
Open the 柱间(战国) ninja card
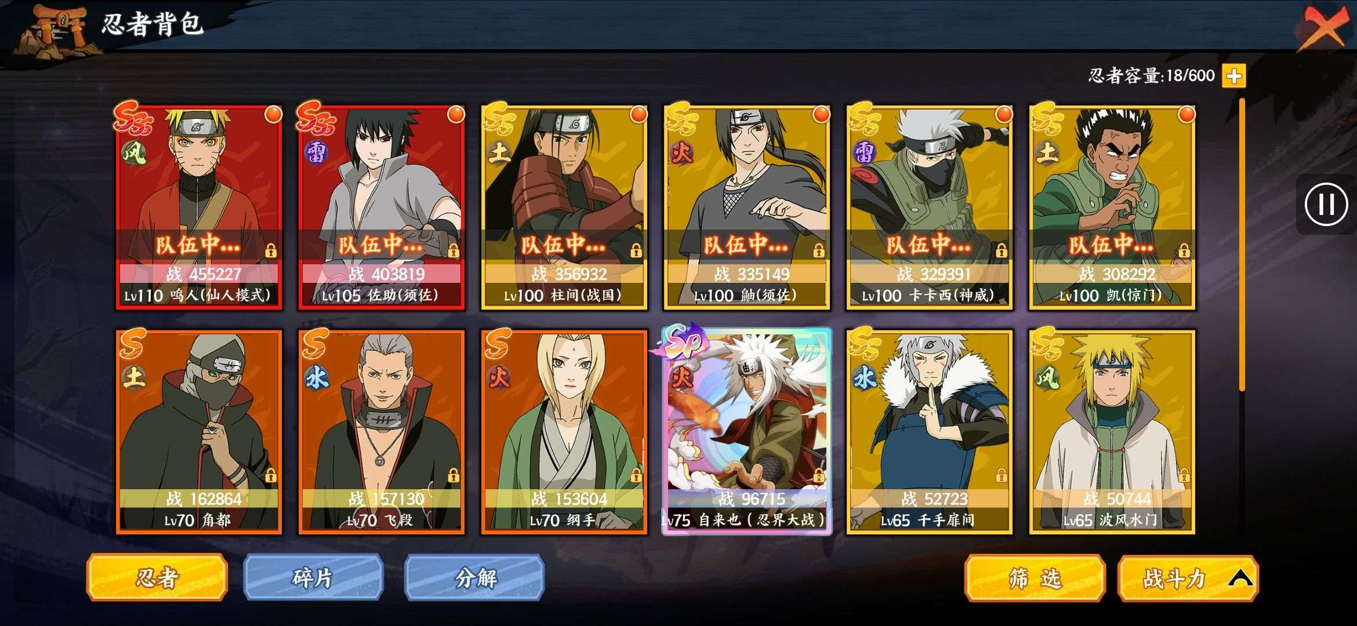[x=564, y=208]
